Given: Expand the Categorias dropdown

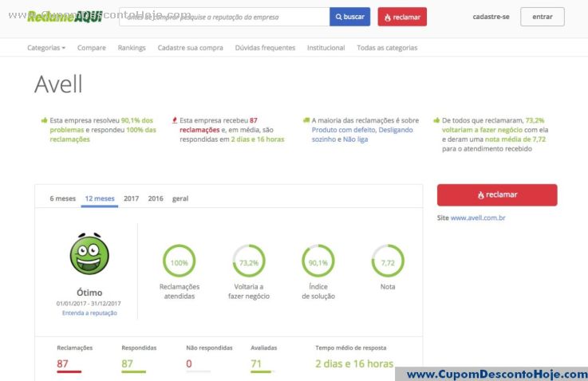Looking at the screenshot, I should point(46,48).
